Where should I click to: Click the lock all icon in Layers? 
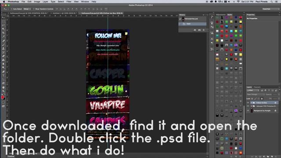pyautogui.click(x=262, y=99)
